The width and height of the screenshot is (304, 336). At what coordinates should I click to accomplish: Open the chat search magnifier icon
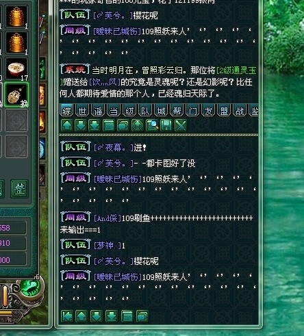pos(152,125)
